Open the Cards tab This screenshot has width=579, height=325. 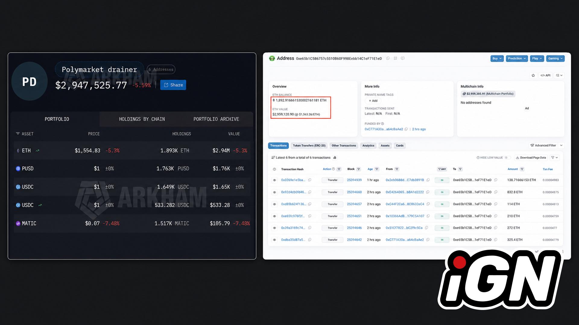pyautogui.click(x=400, y=146)
